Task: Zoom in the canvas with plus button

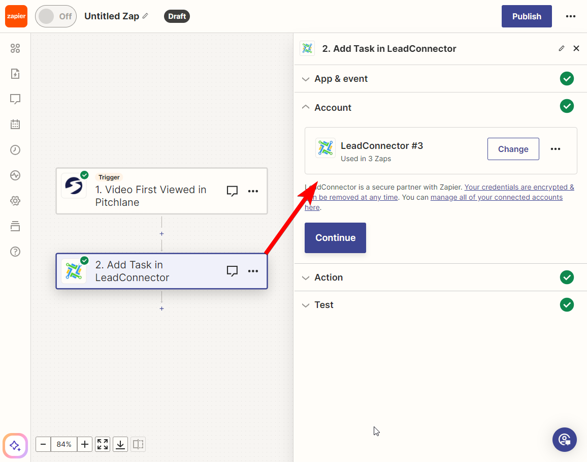Action: tap(85, 444)
